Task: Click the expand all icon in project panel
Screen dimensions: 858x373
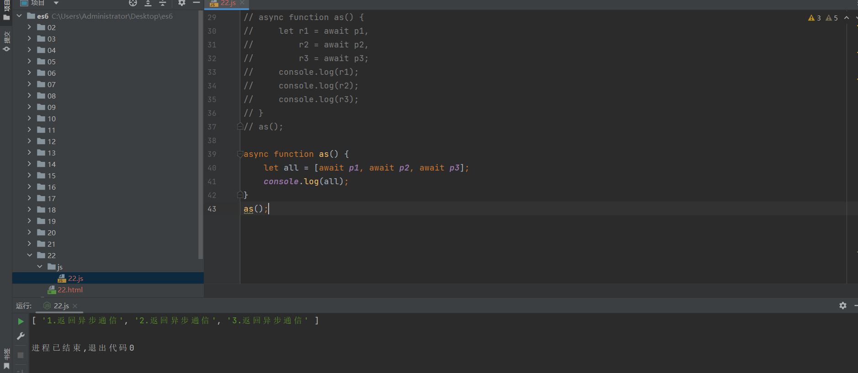Action: [148, 3]
